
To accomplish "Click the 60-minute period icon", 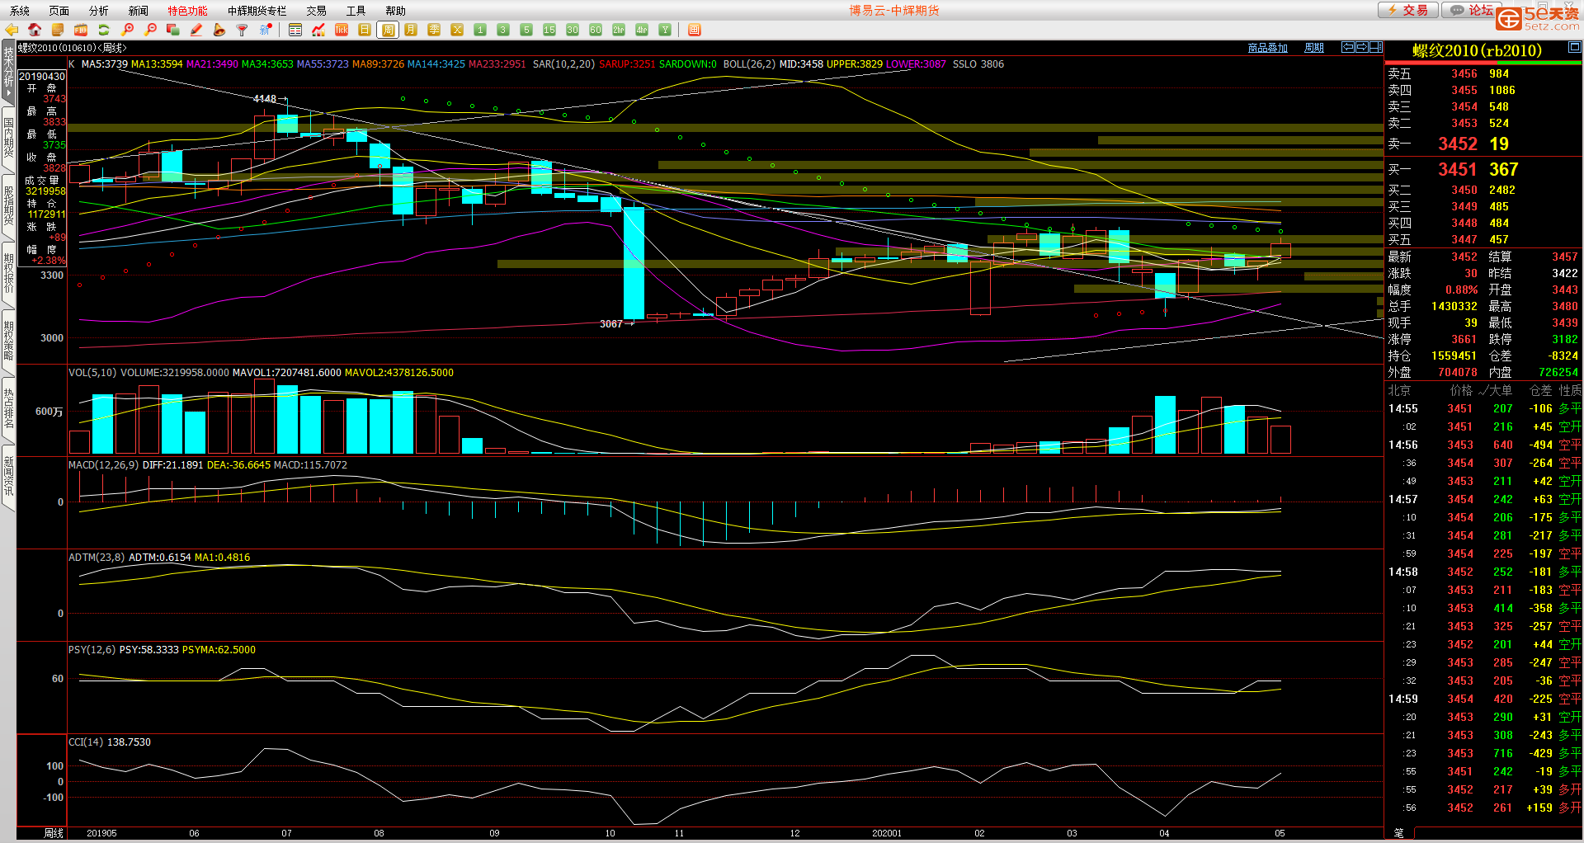I will tap(596, 30).
